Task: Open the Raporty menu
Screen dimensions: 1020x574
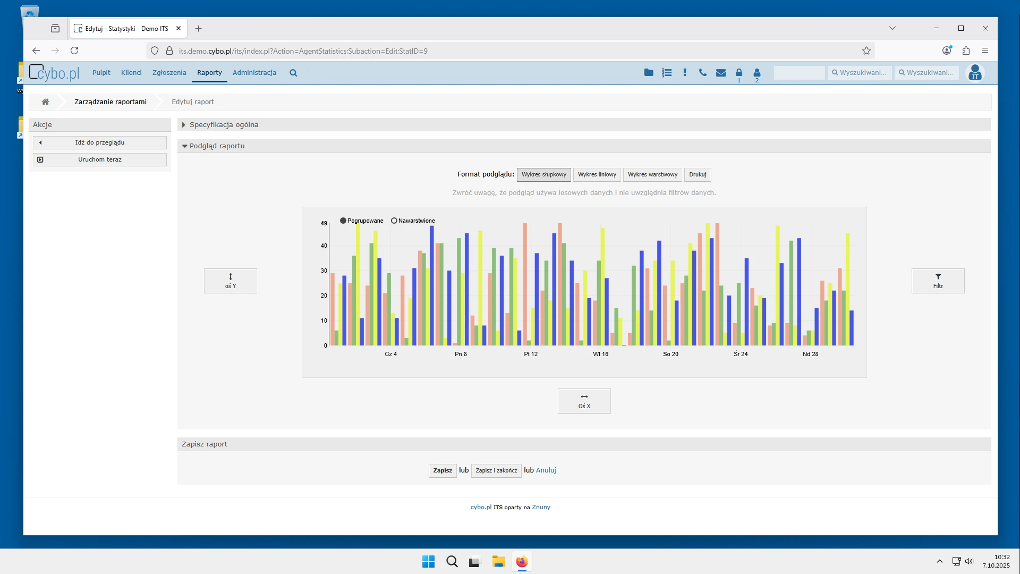Action: tap(209, 73)
